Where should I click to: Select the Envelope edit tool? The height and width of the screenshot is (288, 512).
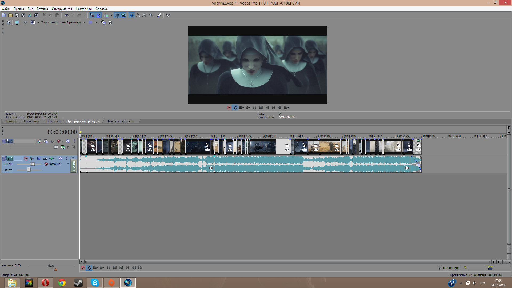coord(138,15)
